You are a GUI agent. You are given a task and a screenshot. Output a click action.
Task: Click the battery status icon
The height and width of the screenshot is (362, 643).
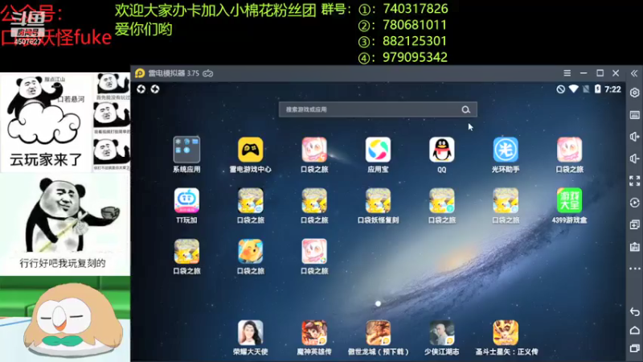pos(597,89)
